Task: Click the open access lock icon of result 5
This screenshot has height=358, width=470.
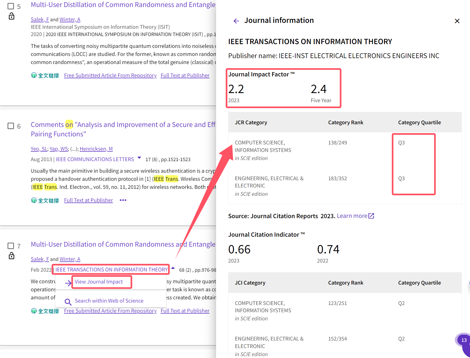Action: 11,16
